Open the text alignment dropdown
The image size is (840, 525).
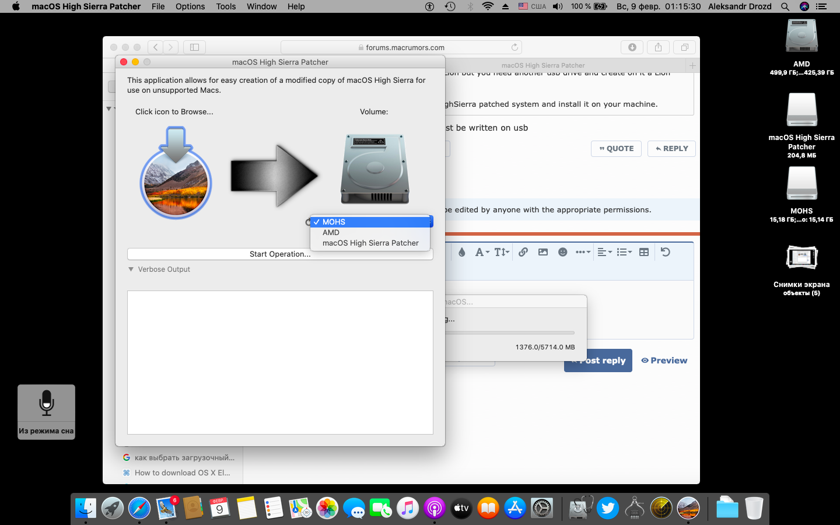(605, 252)
